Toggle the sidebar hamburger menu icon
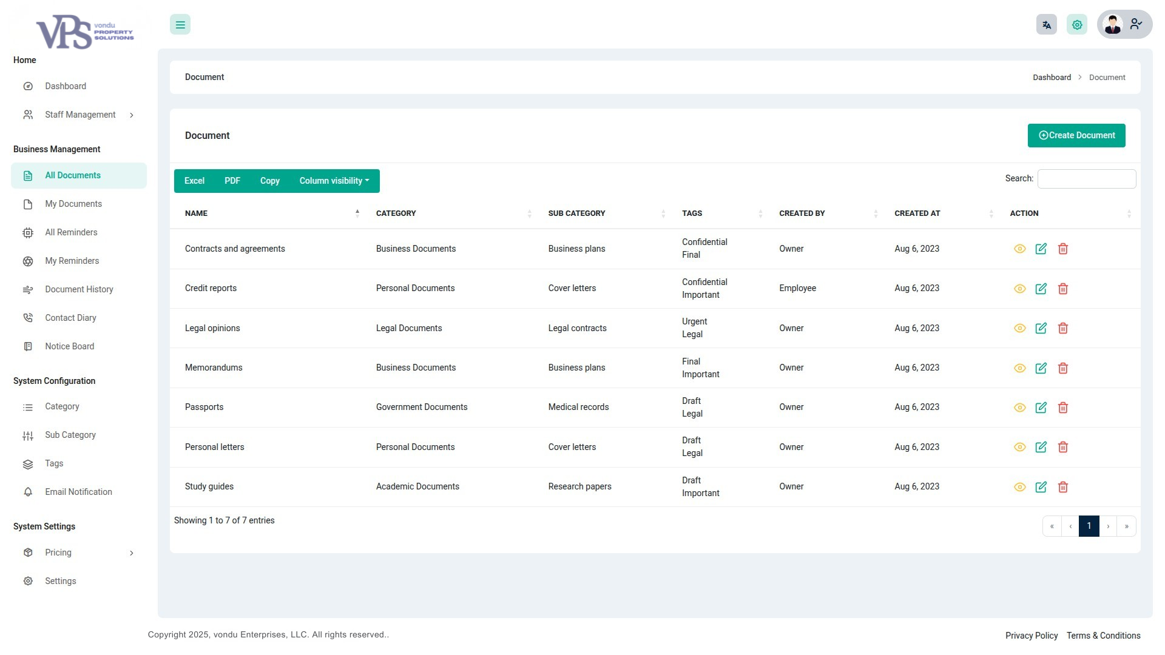Viewport: 1165px width, 655px height. point(180,25)
